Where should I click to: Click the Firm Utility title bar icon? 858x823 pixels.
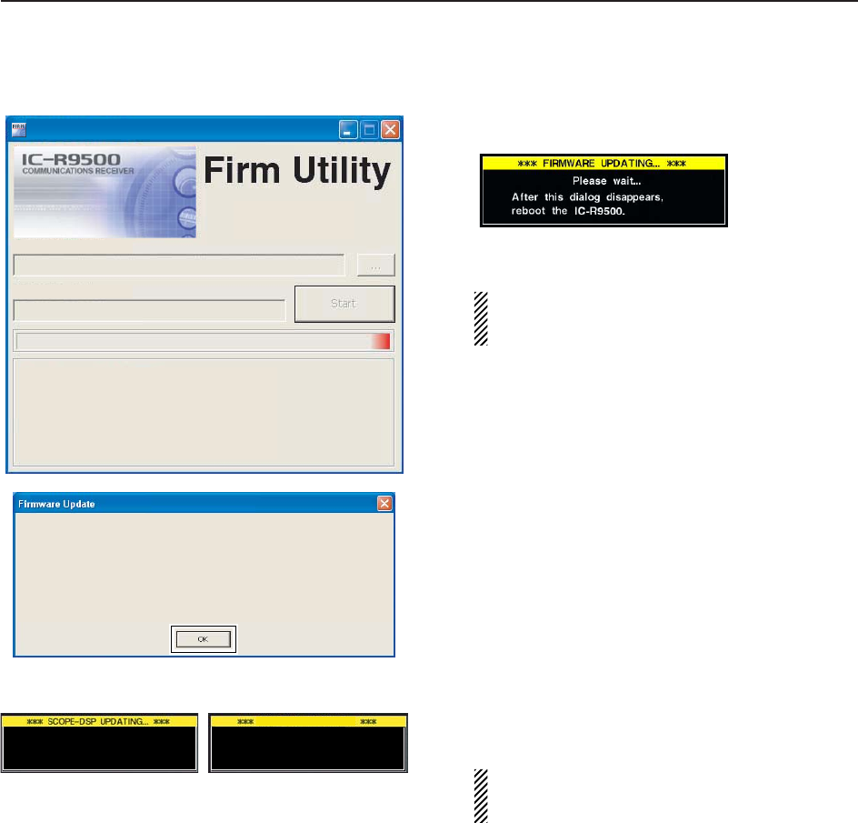tap(18, 129)
